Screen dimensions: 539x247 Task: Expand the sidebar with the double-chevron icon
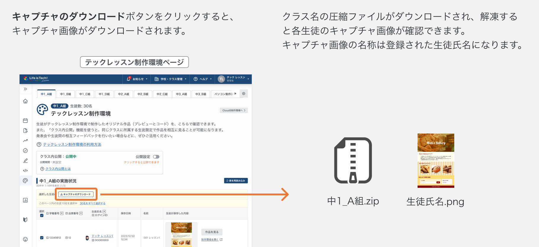point(25,89)
